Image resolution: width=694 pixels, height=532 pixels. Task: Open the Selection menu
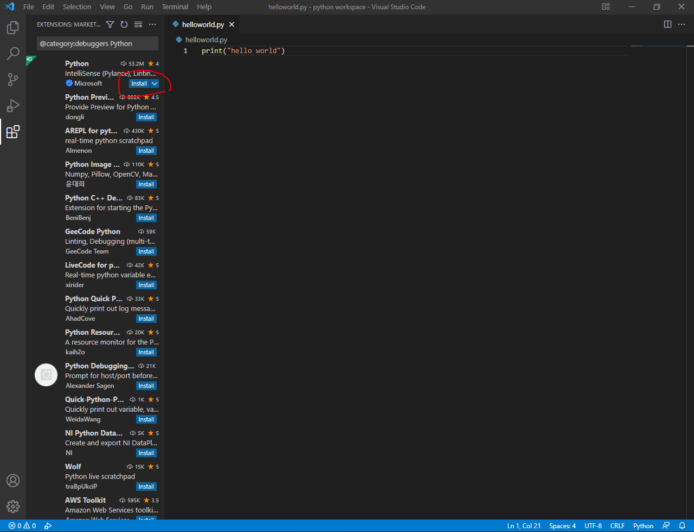pos(77,7)
